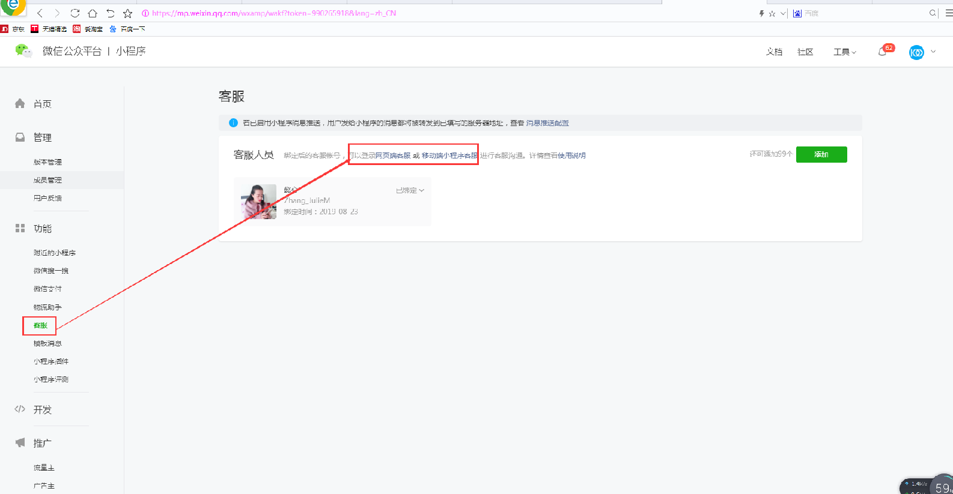
Task: Click the small star next to lightning icon
Action: coord(772,13)
